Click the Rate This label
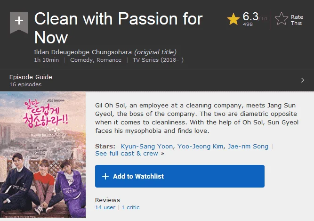 click(297, 20)
